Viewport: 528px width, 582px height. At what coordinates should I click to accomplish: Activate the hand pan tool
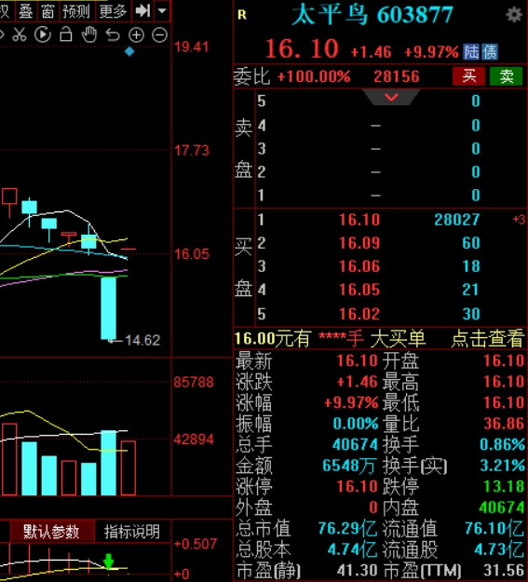[x=89, y=34]
